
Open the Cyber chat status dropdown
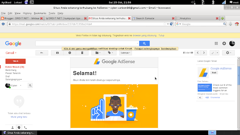21,85
